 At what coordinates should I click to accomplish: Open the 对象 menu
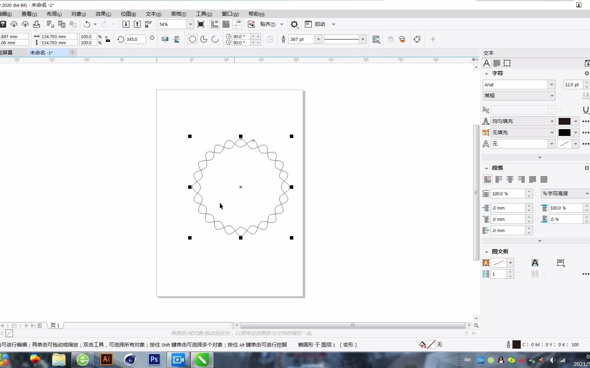[79, 14]
